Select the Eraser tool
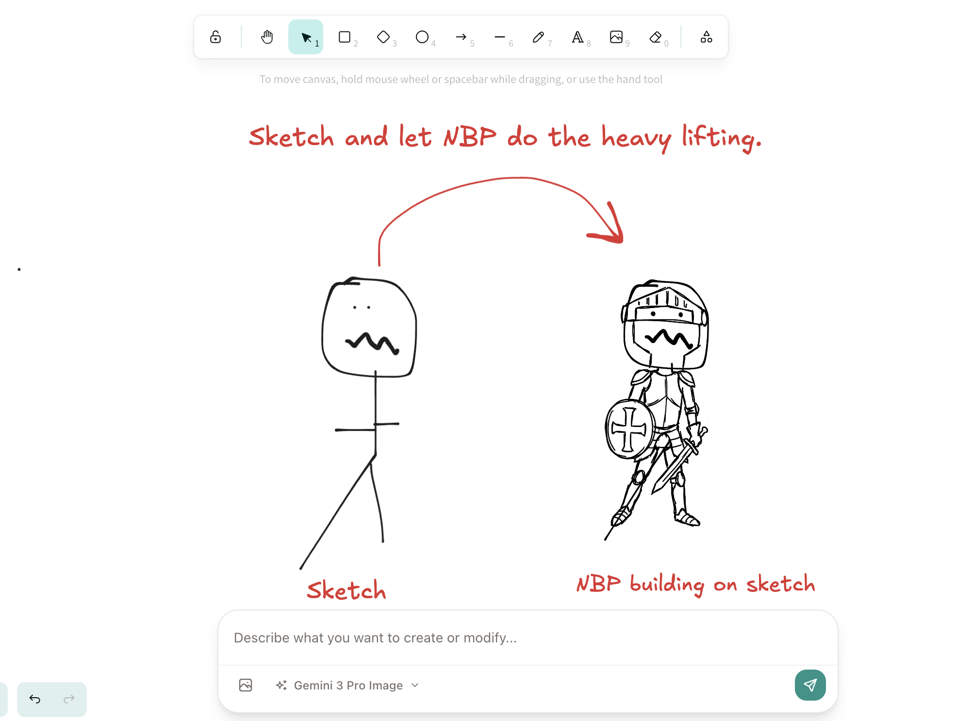 click(656, 37)
